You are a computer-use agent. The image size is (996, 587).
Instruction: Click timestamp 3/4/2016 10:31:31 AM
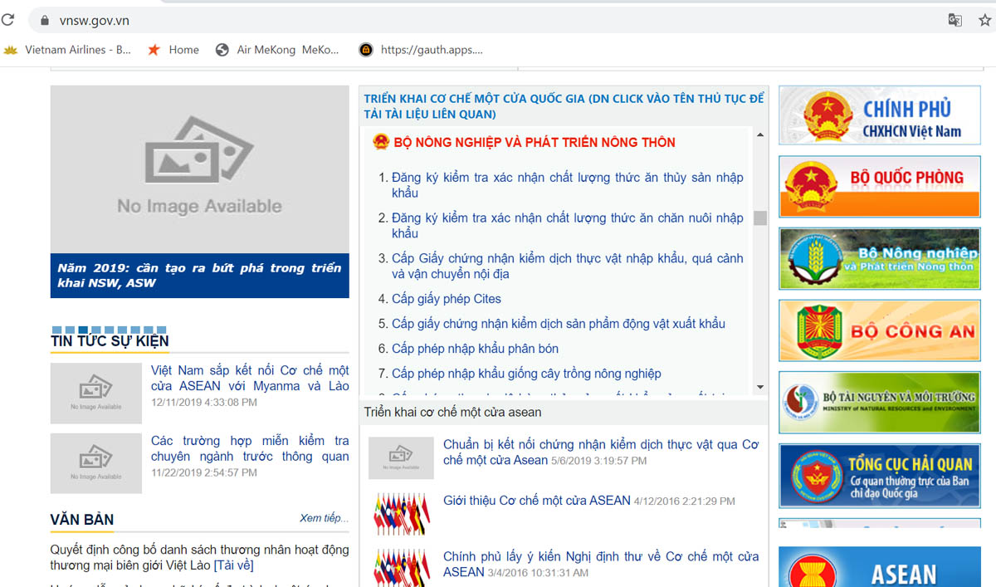pos(539,573)
